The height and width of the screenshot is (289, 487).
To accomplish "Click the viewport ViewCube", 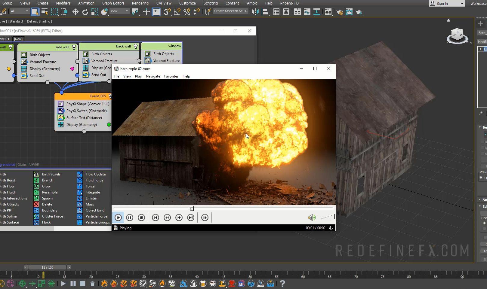I will 457,36.
